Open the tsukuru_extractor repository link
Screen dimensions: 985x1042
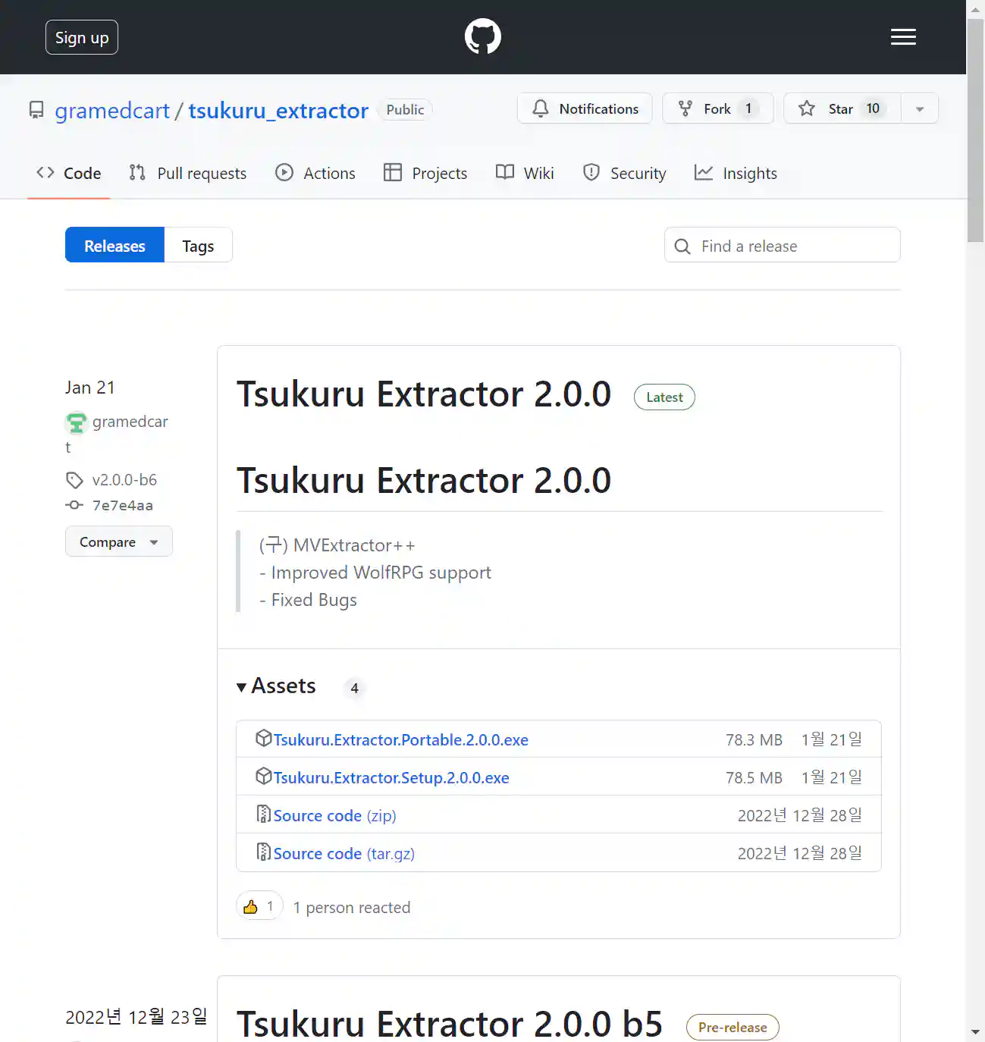(x=278, y=111)
